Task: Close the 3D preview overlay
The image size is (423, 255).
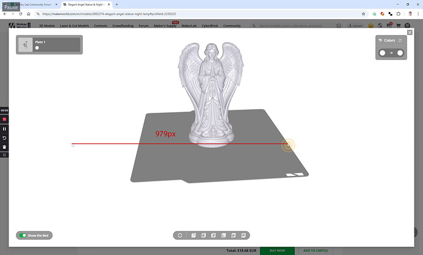Action: tap(410, 32)
